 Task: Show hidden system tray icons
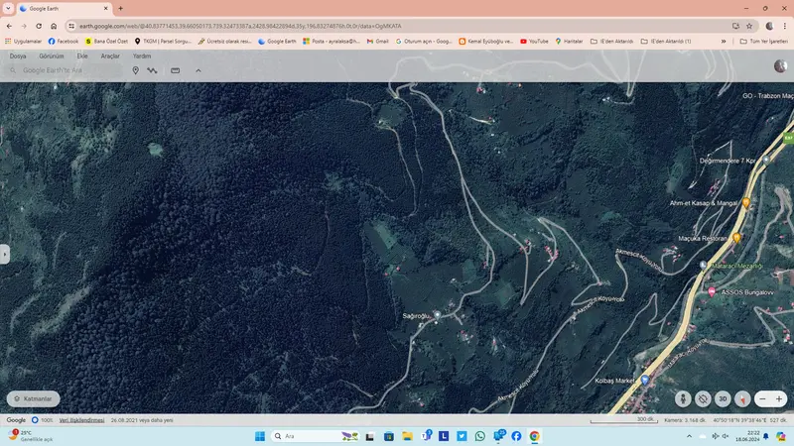[x=689, y=436]
